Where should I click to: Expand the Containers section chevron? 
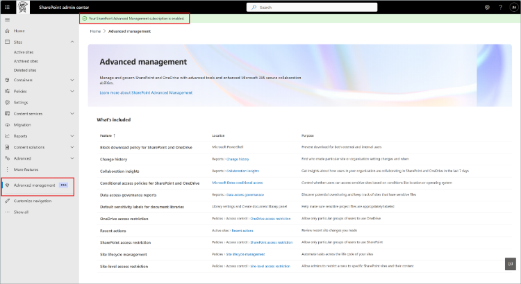72,80
